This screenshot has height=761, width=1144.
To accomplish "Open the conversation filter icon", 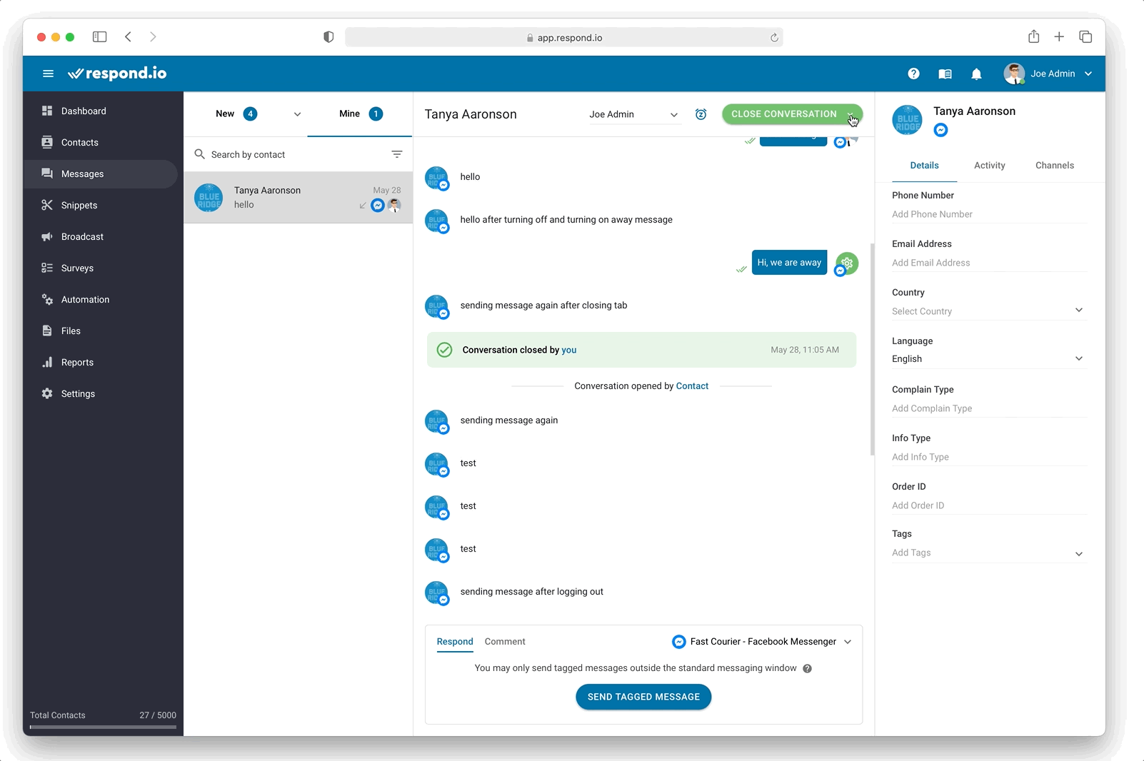I will click(x=397, y=154).
